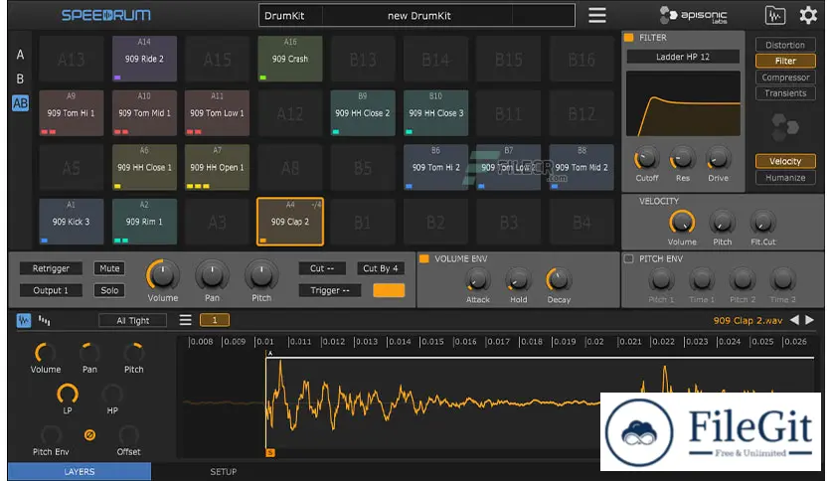Show the Humanize panel
The height and width of the screenshot is (481, 831).
pos(785,178)
